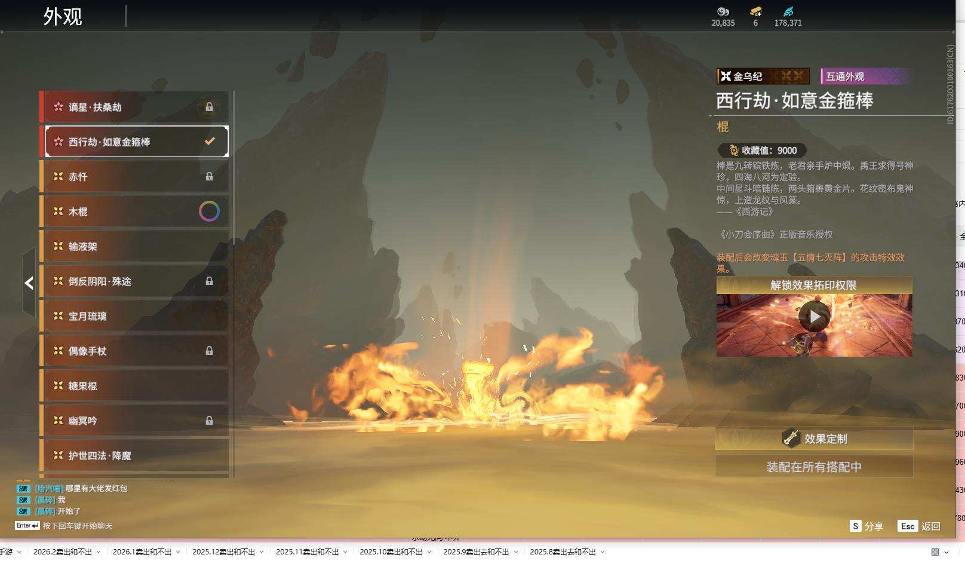
Task: Open dropdown arrow of 2025.10卖出和不出 sheet tab
Action: (429, 552)
